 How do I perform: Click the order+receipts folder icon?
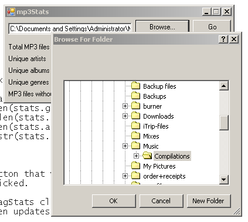pos(135,176)
